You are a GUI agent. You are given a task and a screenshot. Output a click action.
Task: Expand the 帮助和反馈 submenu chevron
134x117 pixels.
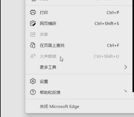point(126,91)
